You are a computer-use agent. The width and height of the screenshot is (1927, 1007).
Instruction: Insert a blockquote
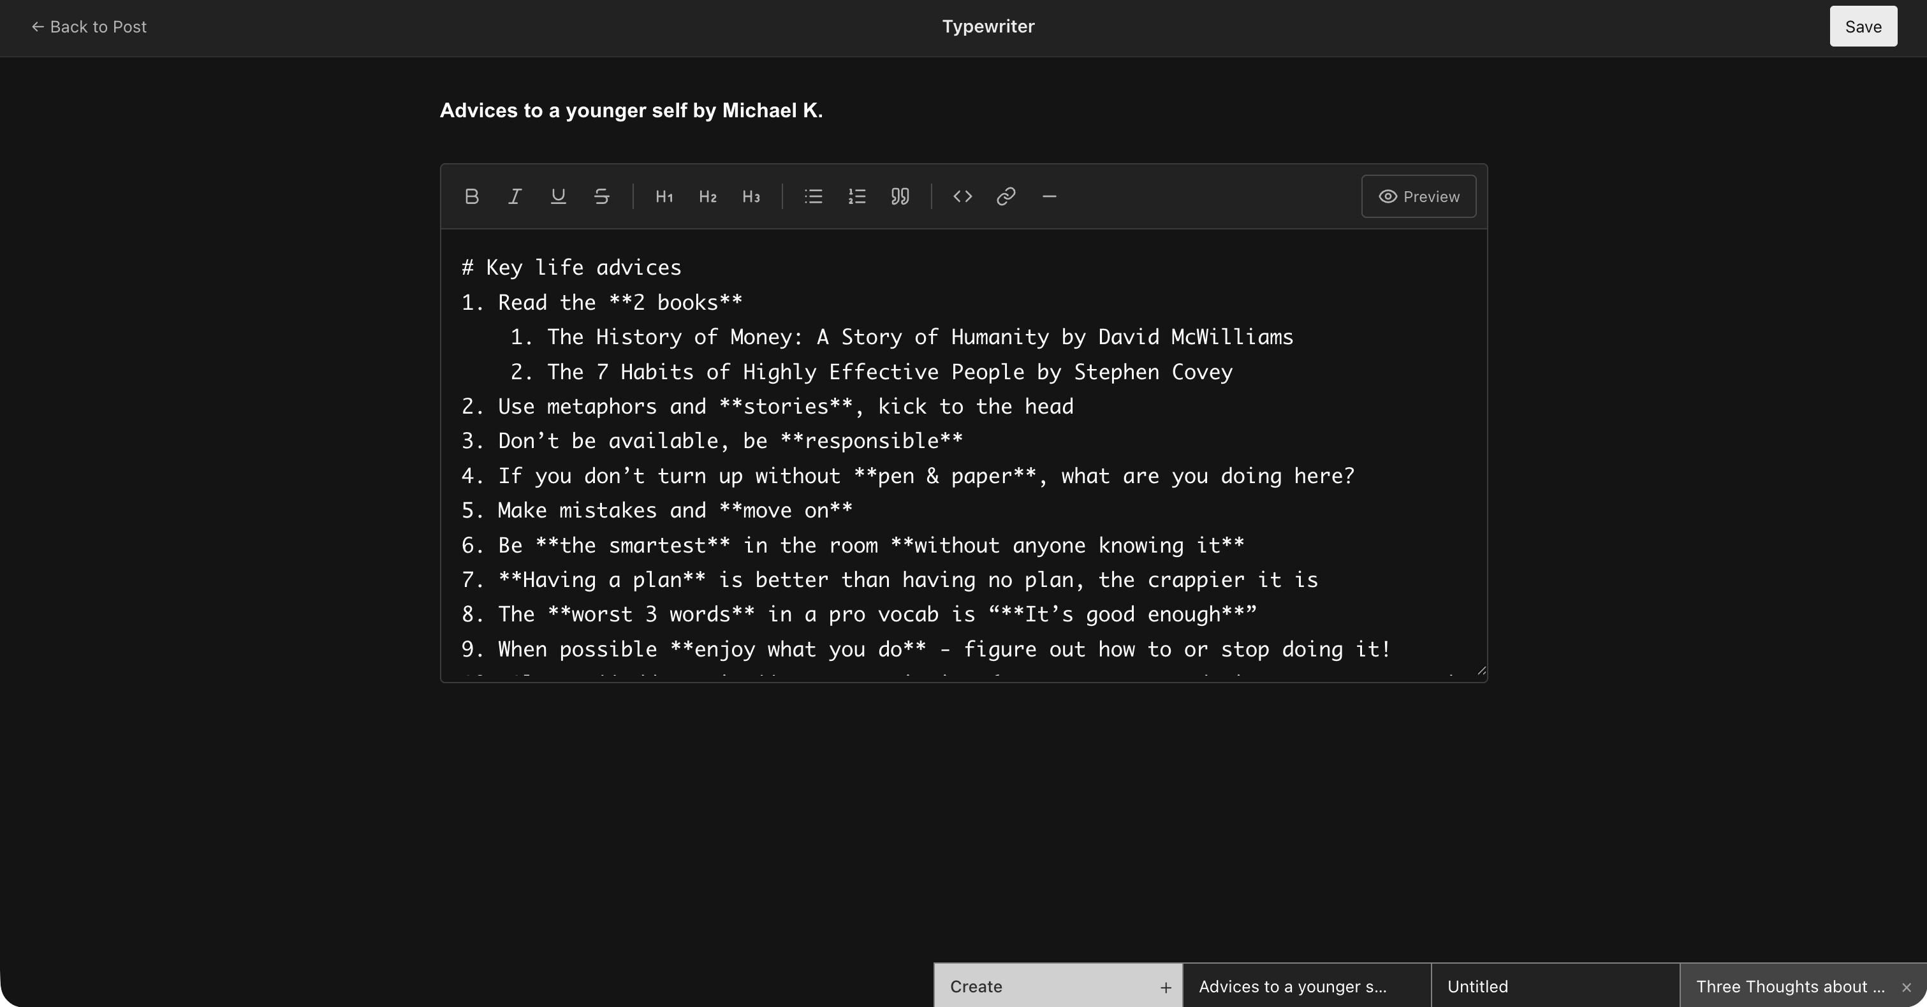900,196
